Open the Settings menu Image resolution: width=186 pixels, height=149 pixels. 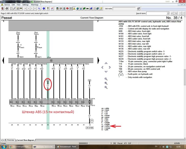pos(25,5)
